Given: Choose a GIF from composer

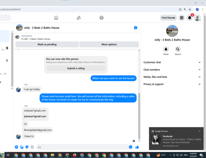Looking at the screenshot, I should tap(32, 147).
